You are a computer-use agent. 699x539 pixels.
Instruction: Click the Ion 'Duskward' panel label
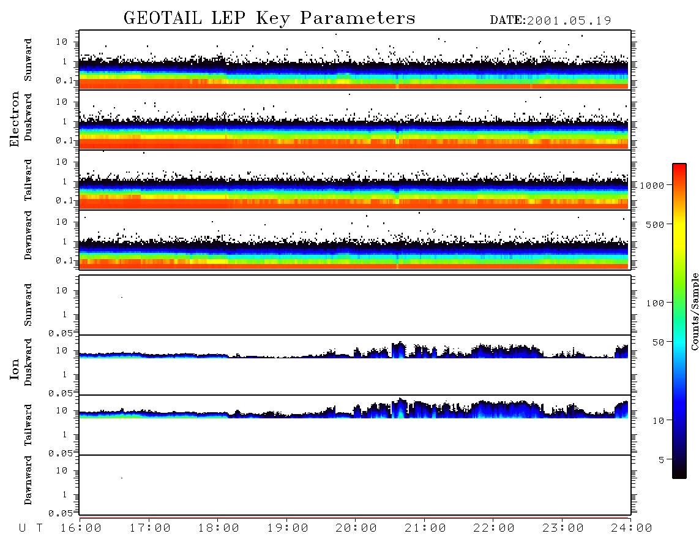click(x=28, y=362)
